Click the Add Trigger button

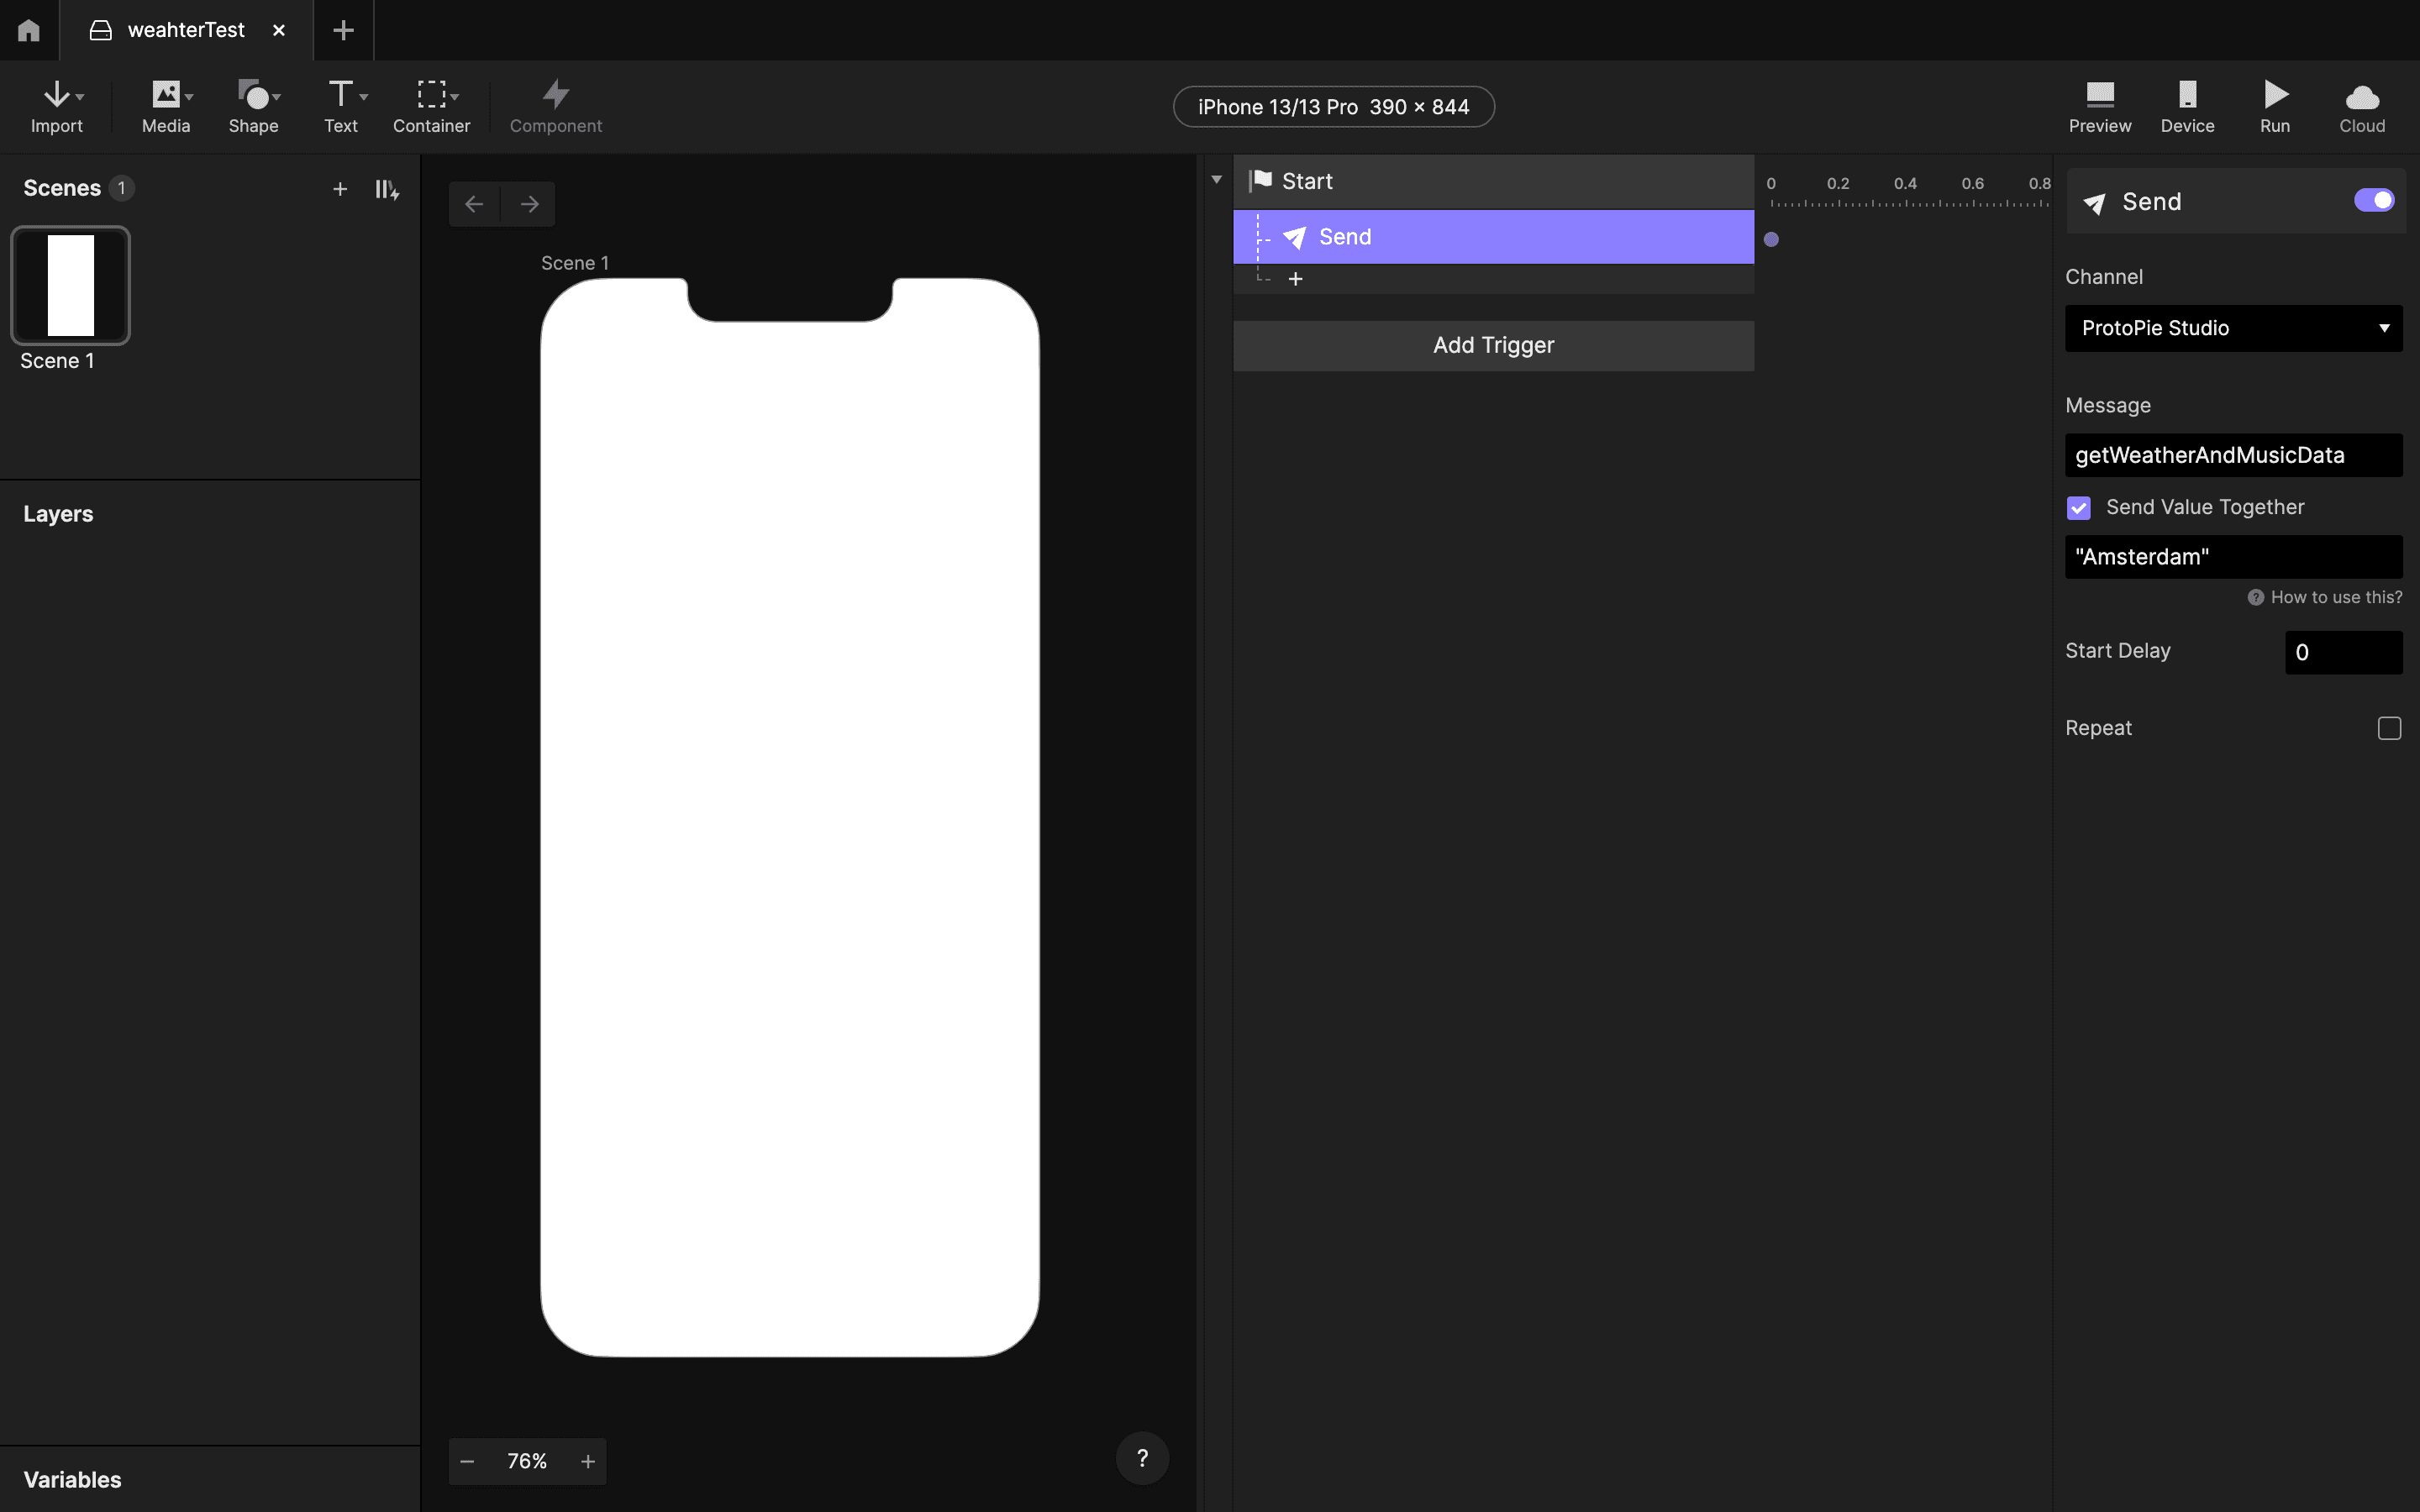[1493, 345]
